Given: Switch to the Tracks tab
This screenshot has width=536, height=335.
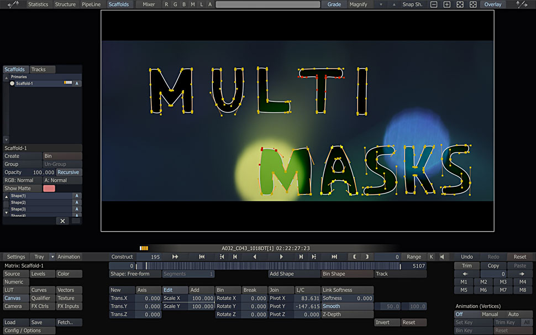Looking at the screenshot, I should [39, 70].
